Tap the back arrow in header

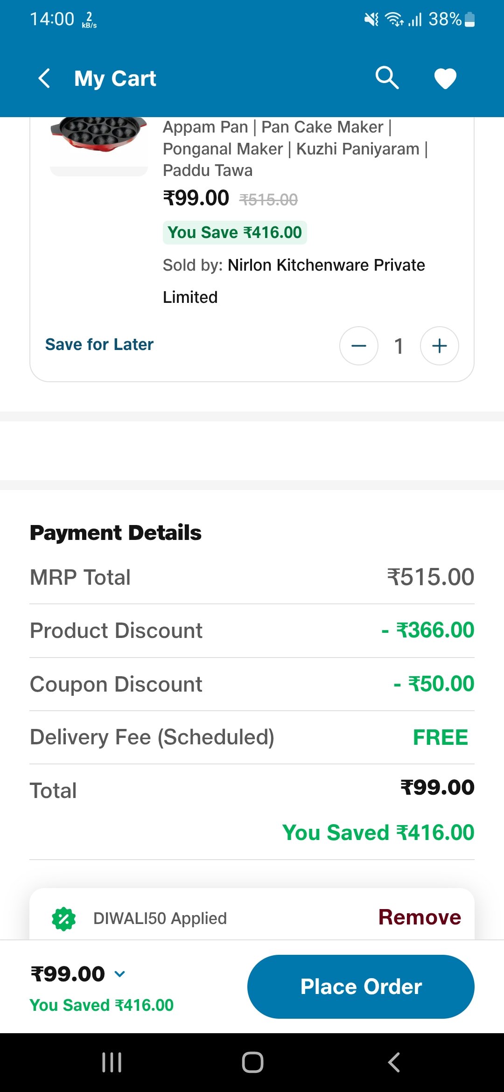[x=44, y=78]
